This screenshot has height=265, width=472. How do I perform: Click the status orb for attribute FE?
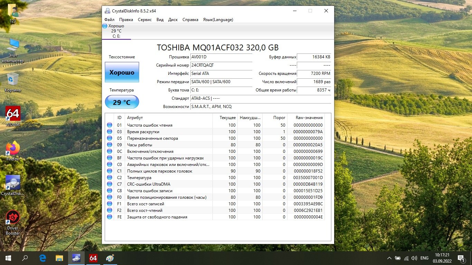(x=110, y=217)
